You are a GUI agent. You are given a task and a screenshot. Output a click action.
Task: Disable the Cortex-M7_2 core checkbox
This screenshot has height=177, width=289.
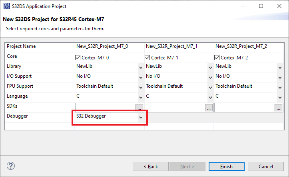coord(217,57)
